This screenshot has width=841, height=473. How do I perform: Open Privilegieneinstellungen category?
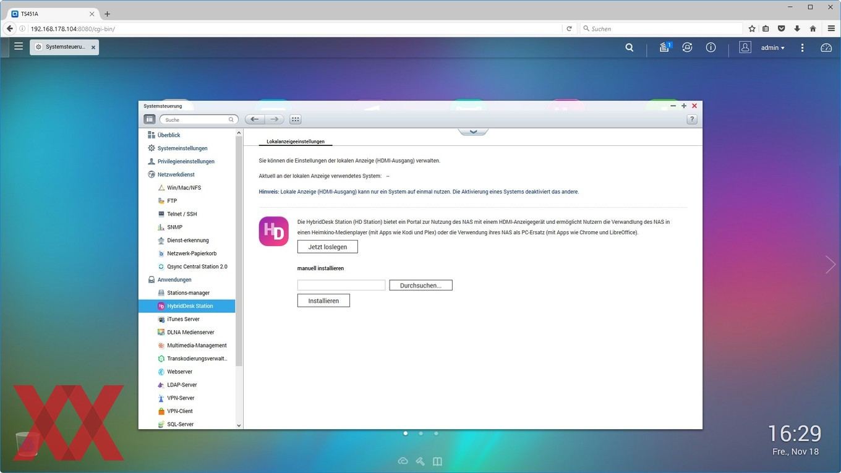tap(186, 161)
